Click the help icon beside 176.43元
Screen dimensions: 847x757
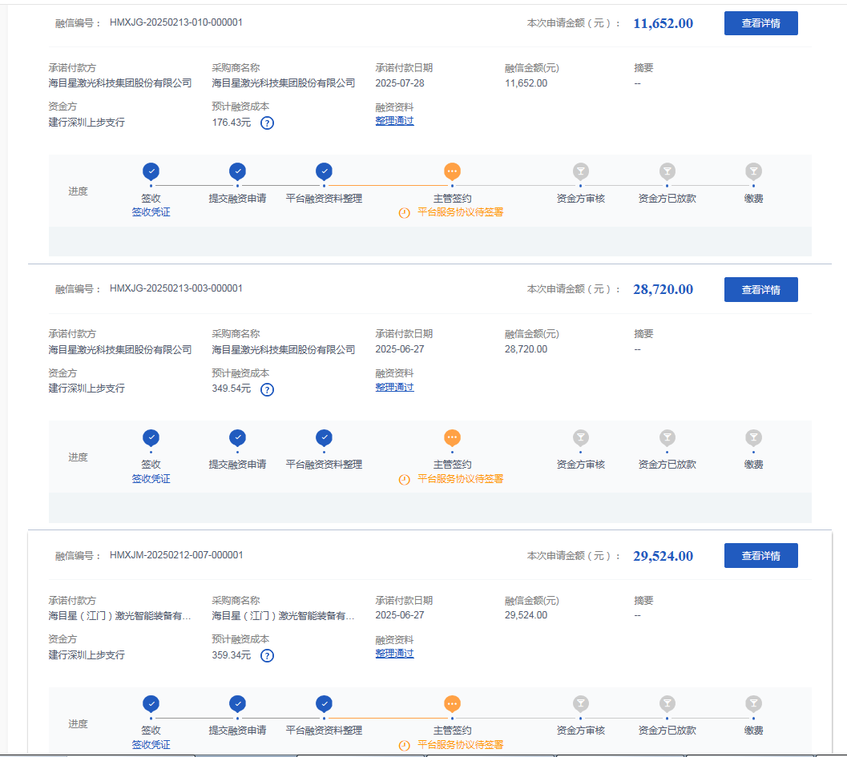click(268, 123)
